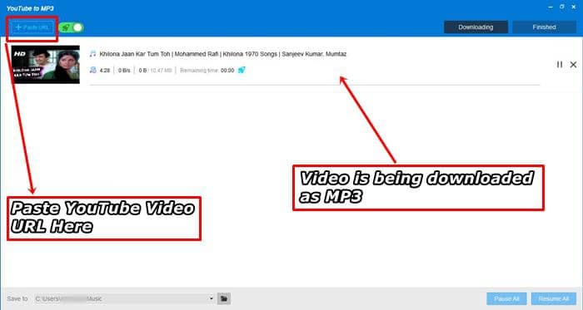
Task: Click the Paste URL button
Action: [x=32, y=27]
